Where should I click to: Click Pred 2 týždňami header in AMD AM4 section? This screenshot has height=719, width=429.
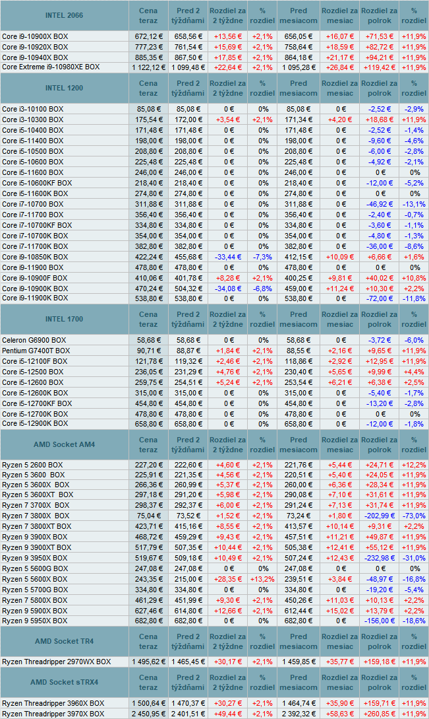click(188, 444)
